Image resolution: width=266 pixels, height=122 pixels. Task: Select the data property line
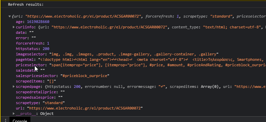click(x=25, y=32)
